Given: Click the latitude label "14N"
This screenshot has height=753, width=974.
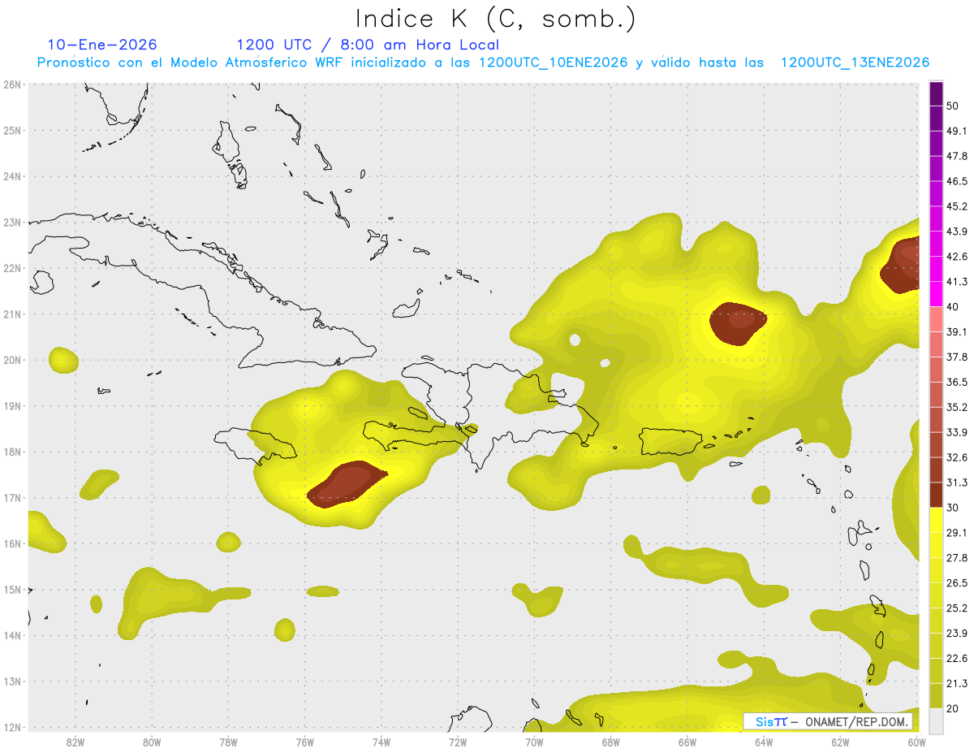Looking at the screenshot, I should pos(11,635).
